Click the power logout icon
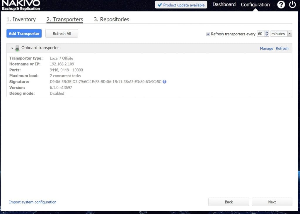 [292, 5]
